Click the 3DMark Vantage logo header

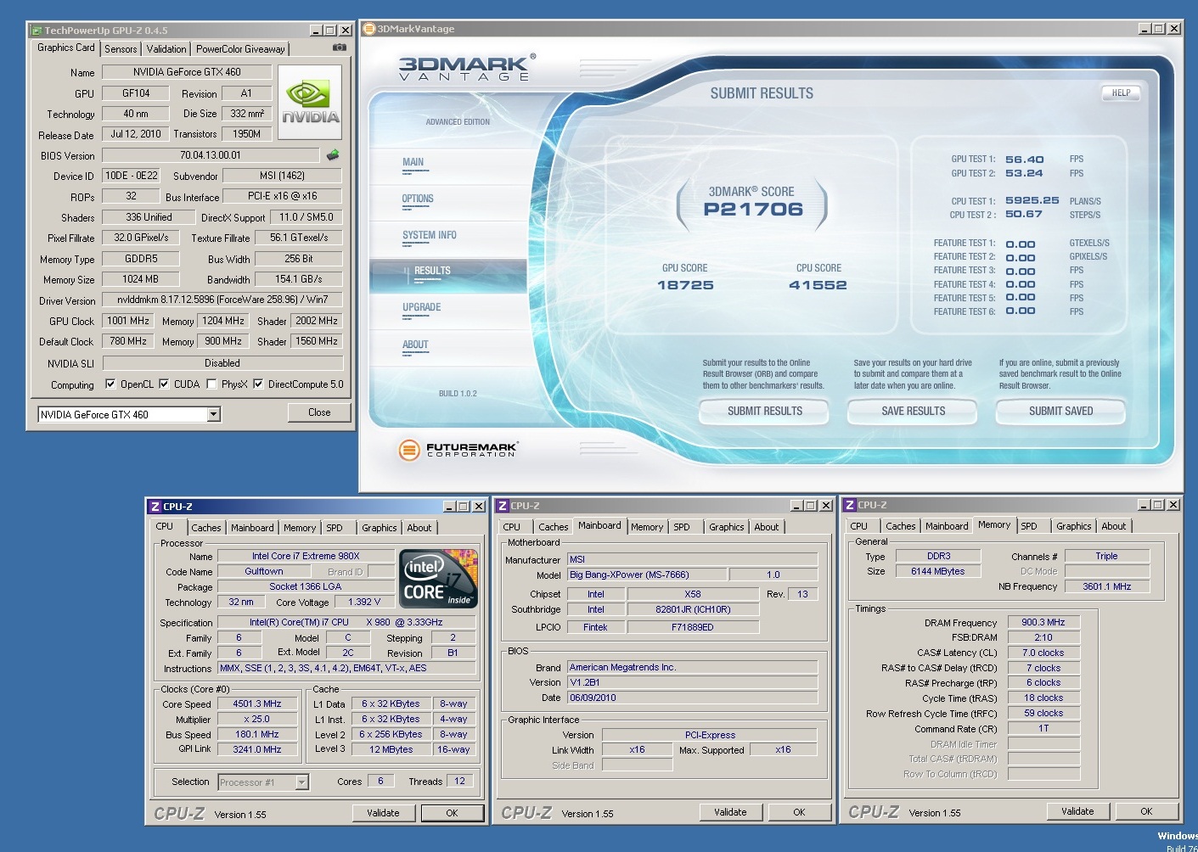click(465, 68)
